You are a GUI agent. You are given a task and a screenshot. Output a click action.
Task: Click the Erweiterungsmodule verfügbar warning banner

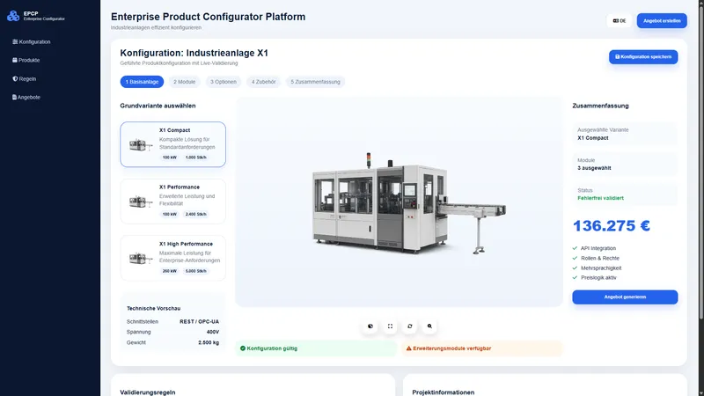[481, 348]
